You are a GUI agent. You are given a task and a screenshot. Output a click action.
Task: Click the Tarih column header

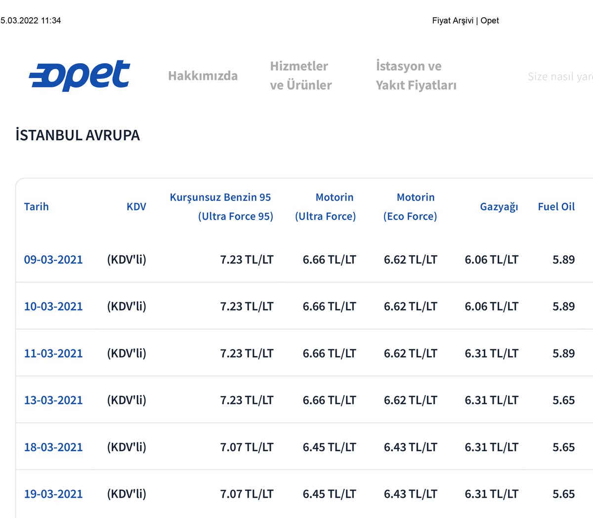[x=37, y=206]
